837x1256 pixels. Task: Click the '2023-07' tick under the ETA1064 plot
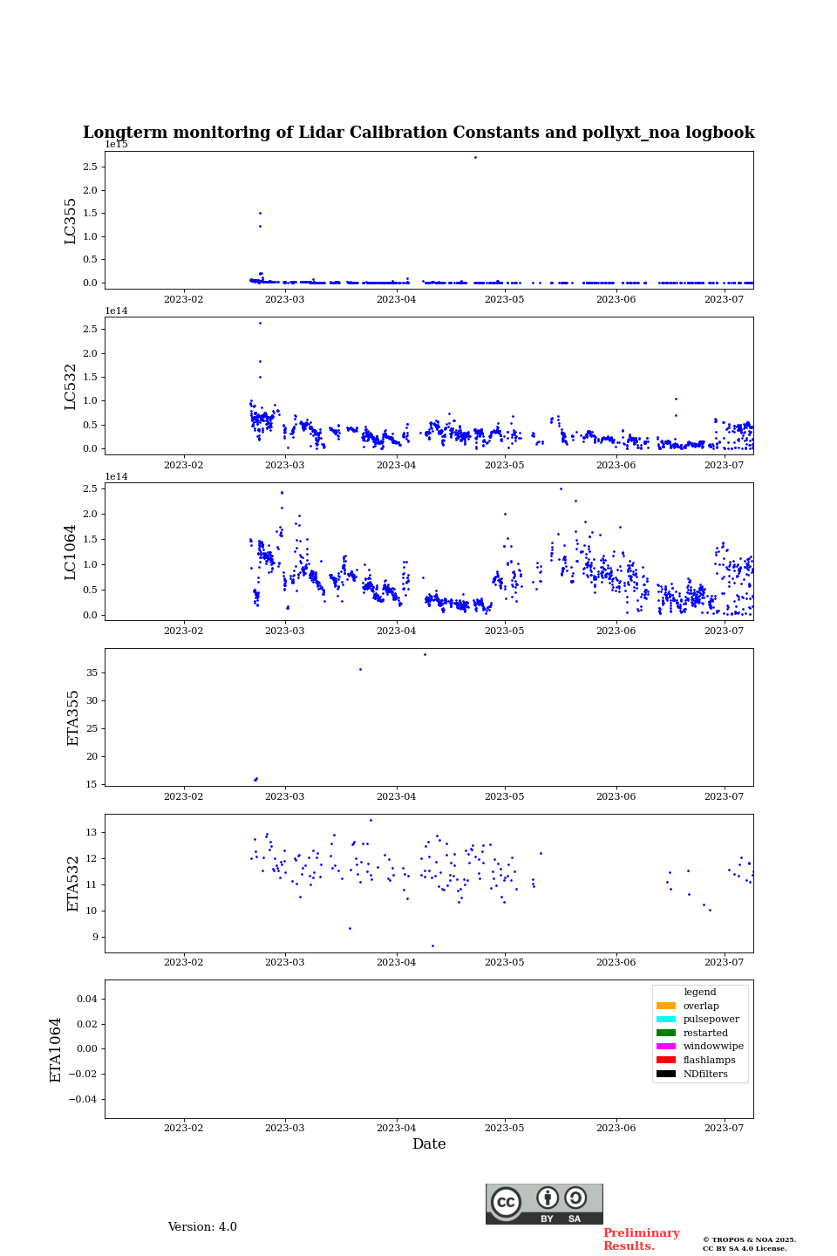pos(724,1128)
